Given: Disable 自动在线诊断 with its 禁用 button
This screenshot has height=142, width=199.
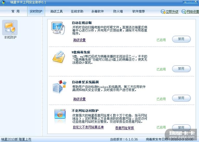Looking at the screenshot, I should (181, 39).
